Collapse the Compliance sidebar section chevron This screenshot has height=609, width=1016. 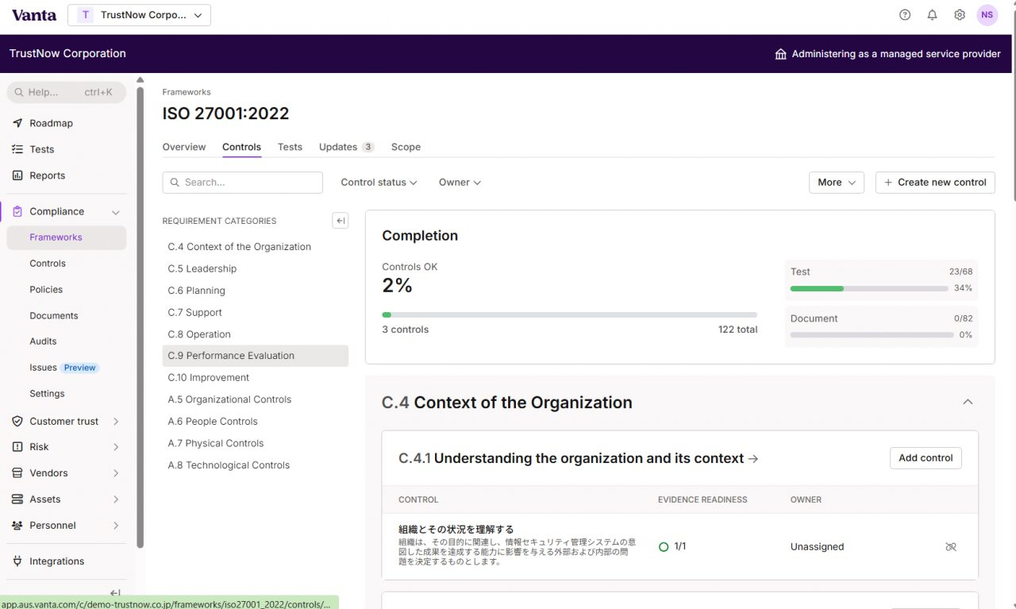116,212
